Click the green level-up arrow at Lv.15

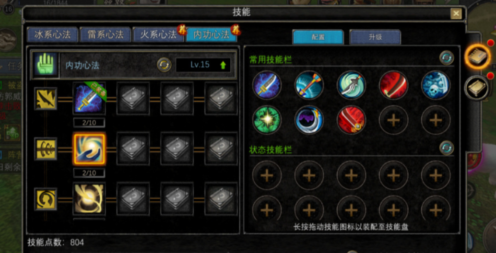tap(223, 65)
